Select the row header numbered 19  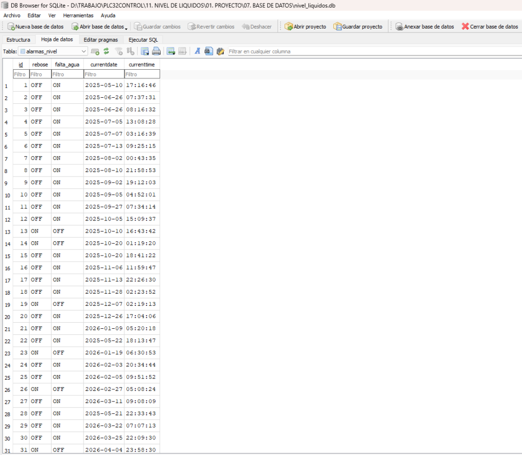tap(8, 305)
